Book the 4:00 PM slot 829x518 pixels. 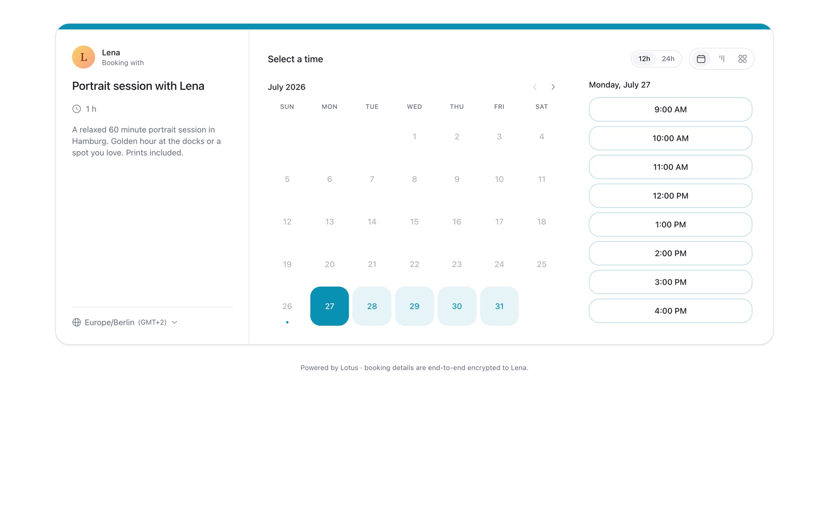click(670, 311)
